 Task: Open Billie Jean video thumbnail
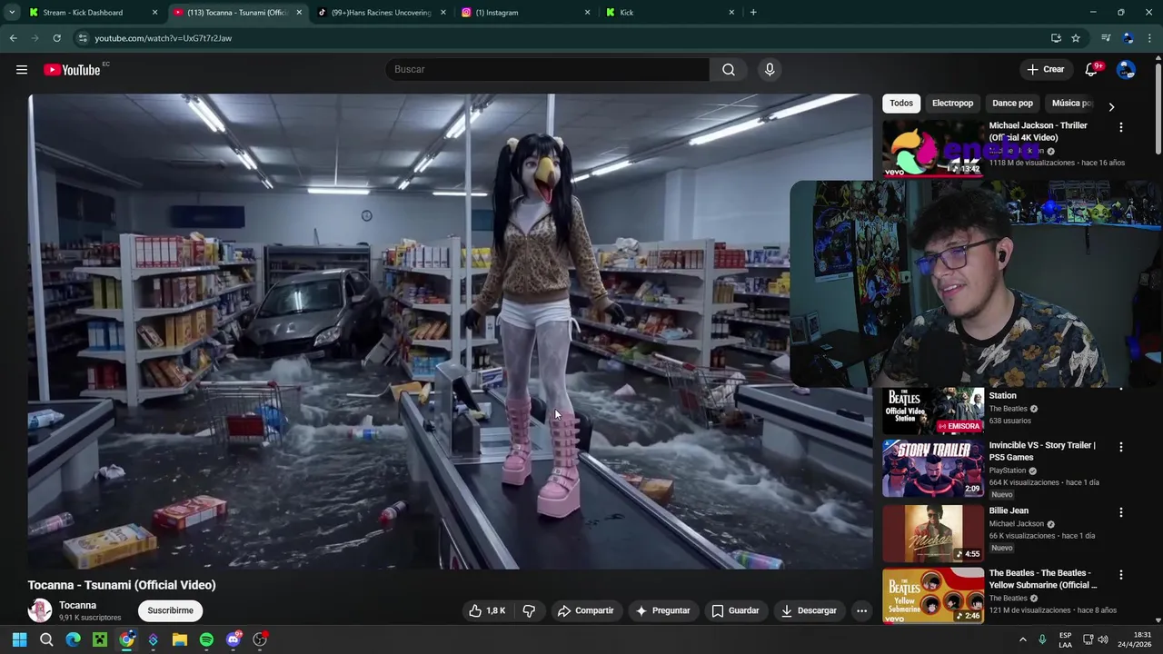(933, 535)
